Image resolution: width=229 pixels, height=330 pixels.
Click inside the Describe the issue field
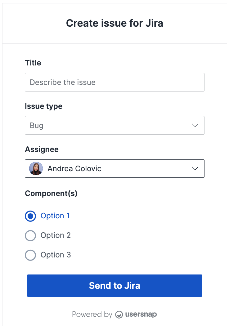click(115, 82)
